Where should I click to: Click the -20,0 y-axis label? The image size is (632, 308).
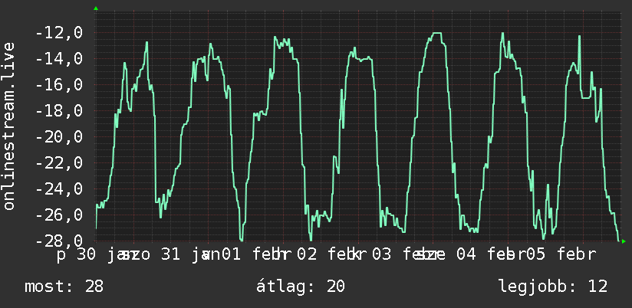(59, 137)
